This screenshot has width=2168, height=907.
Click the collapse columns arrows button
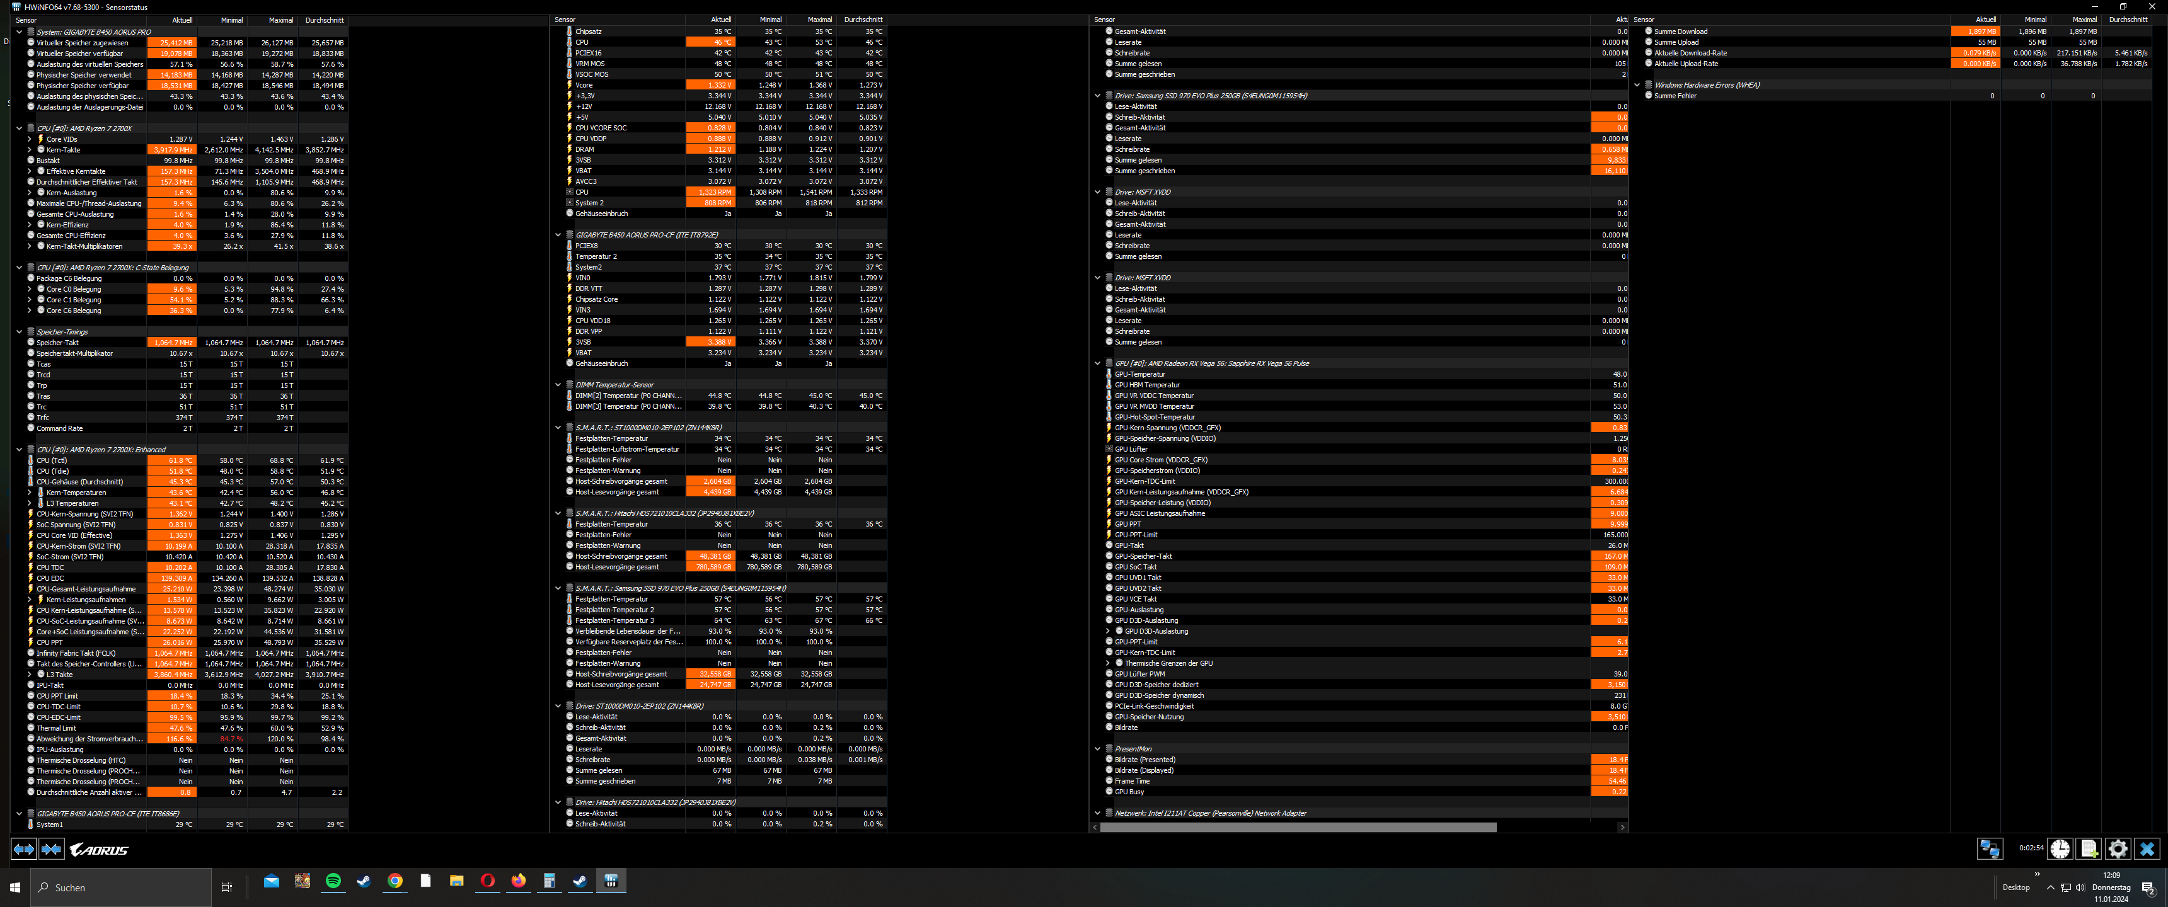[51, 849]
